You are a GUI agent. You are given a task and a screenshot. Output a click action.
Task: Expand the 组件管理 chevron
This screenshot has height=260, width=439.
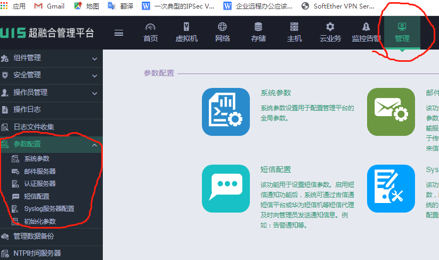[95, 59]
